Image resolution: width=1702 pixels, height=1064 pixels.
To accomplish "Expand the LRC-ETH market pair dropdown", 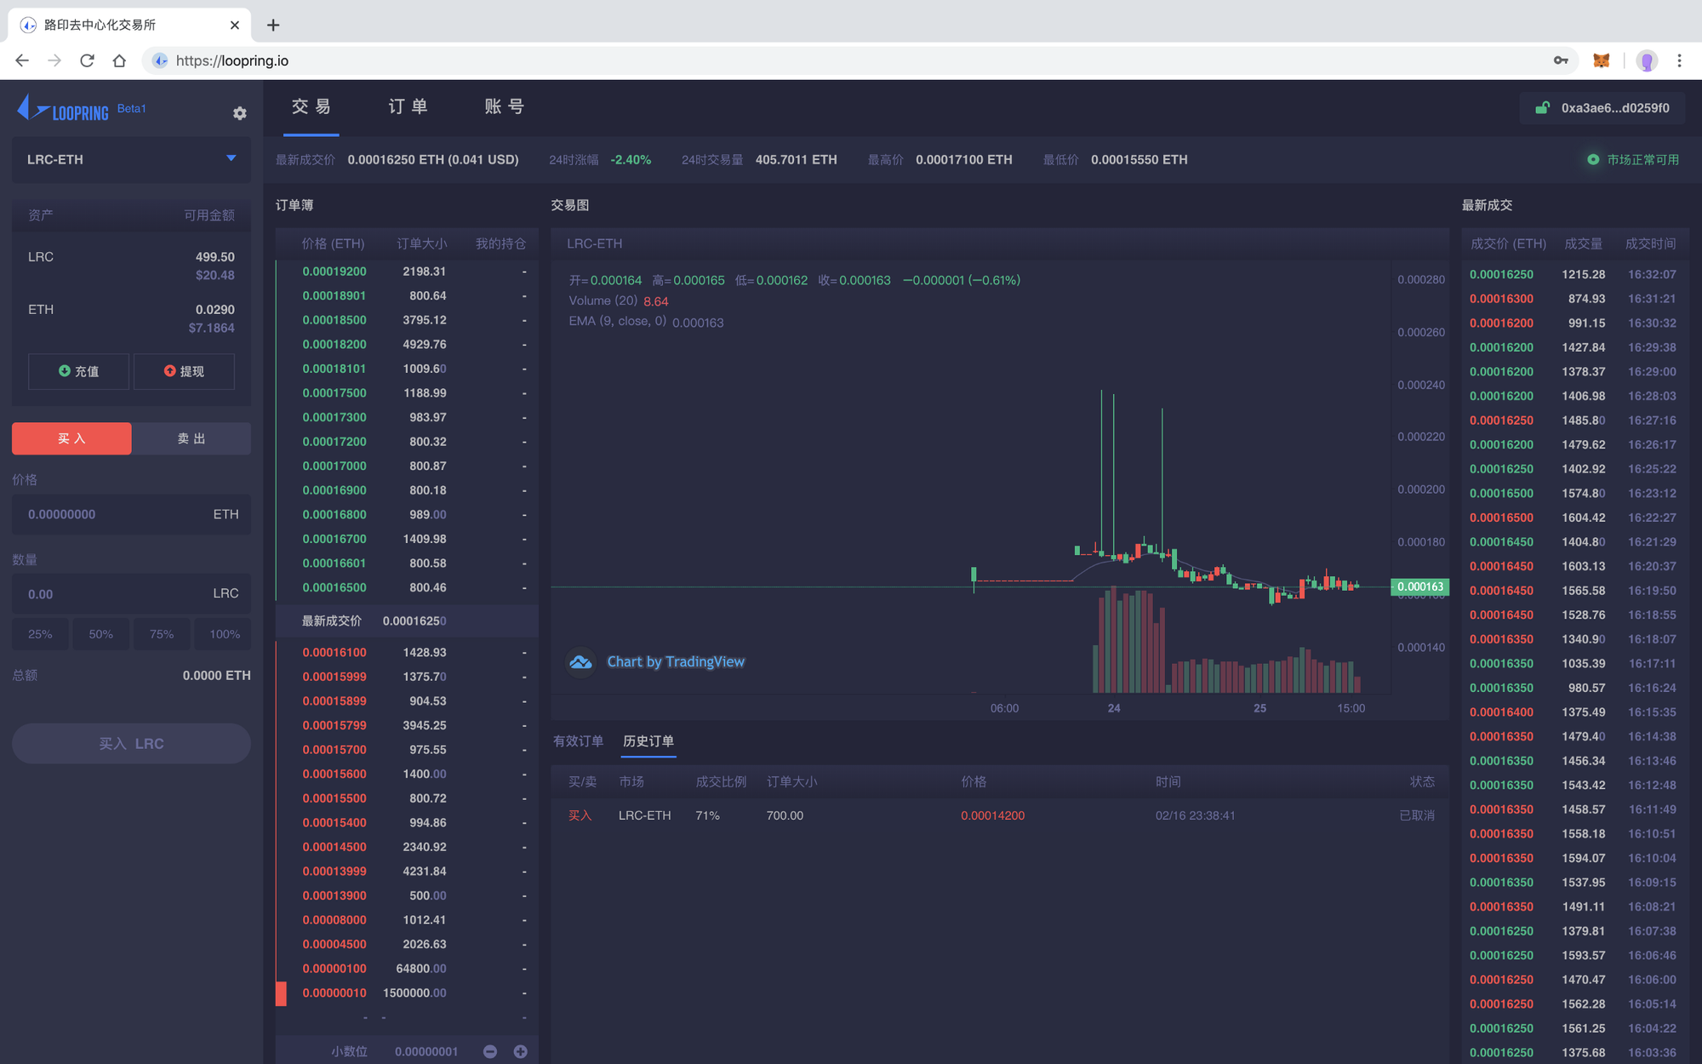I will click(x=131, y=159).
